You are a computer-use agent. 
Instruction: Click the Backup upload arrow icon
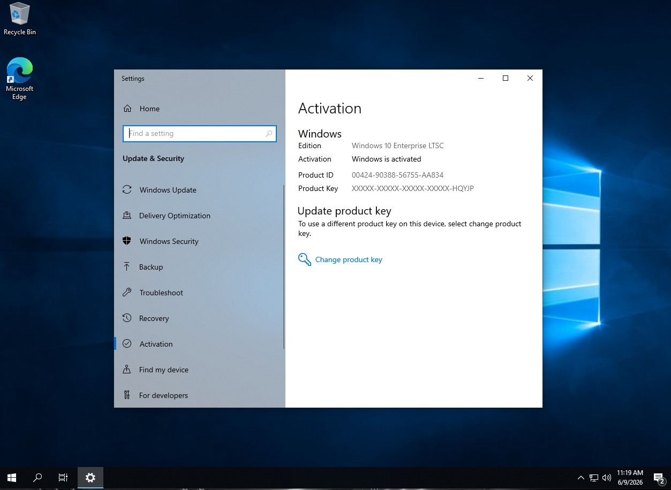click(x=127, y=266)
